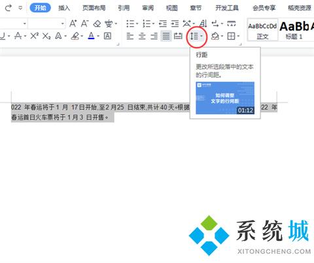Click the clear formatting eraser icon
This screenshot has height=263, width=314.
point(97,23)
